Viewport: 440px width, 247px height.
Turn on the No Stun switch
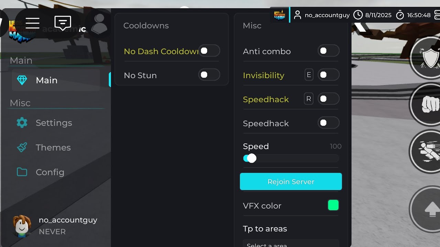click(x=209, y=75)
